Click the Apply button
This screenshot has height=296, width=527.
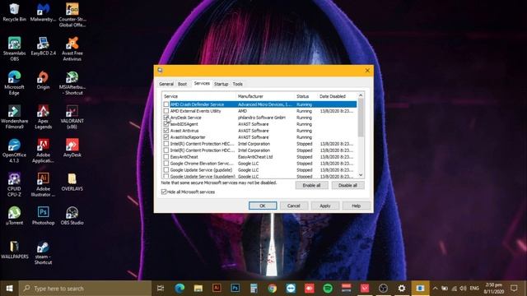tap(324, 206)
